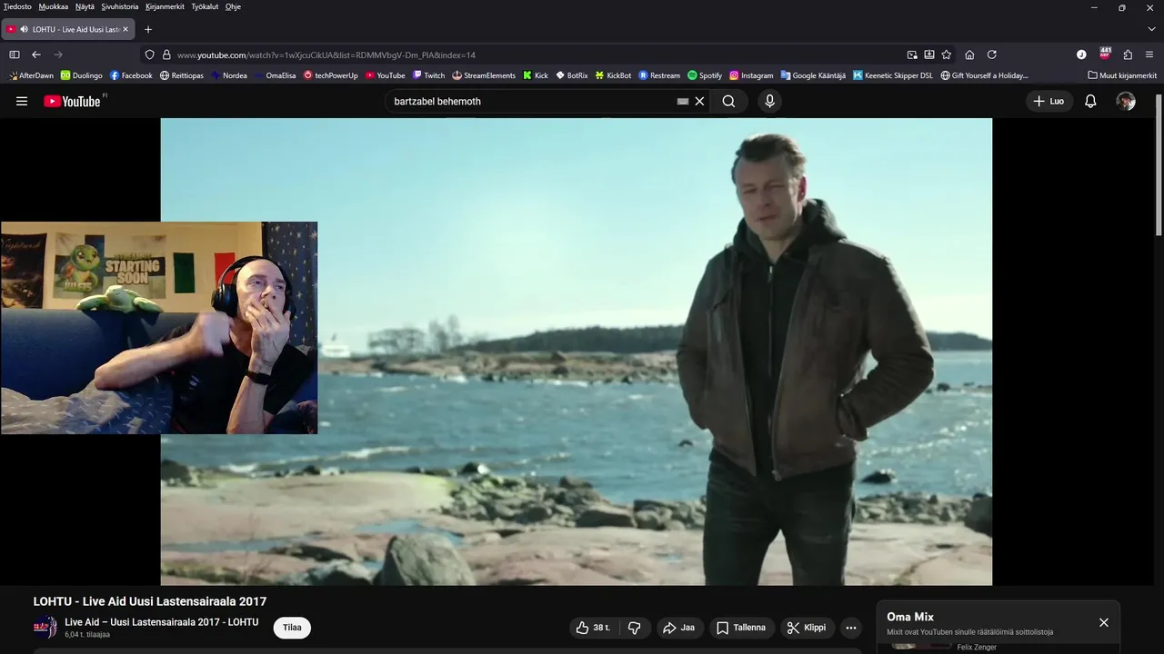The width and height of the screenshot is (1164, 654).
Task: Open the Live Aid channel avatar
Action: [45, 628]
